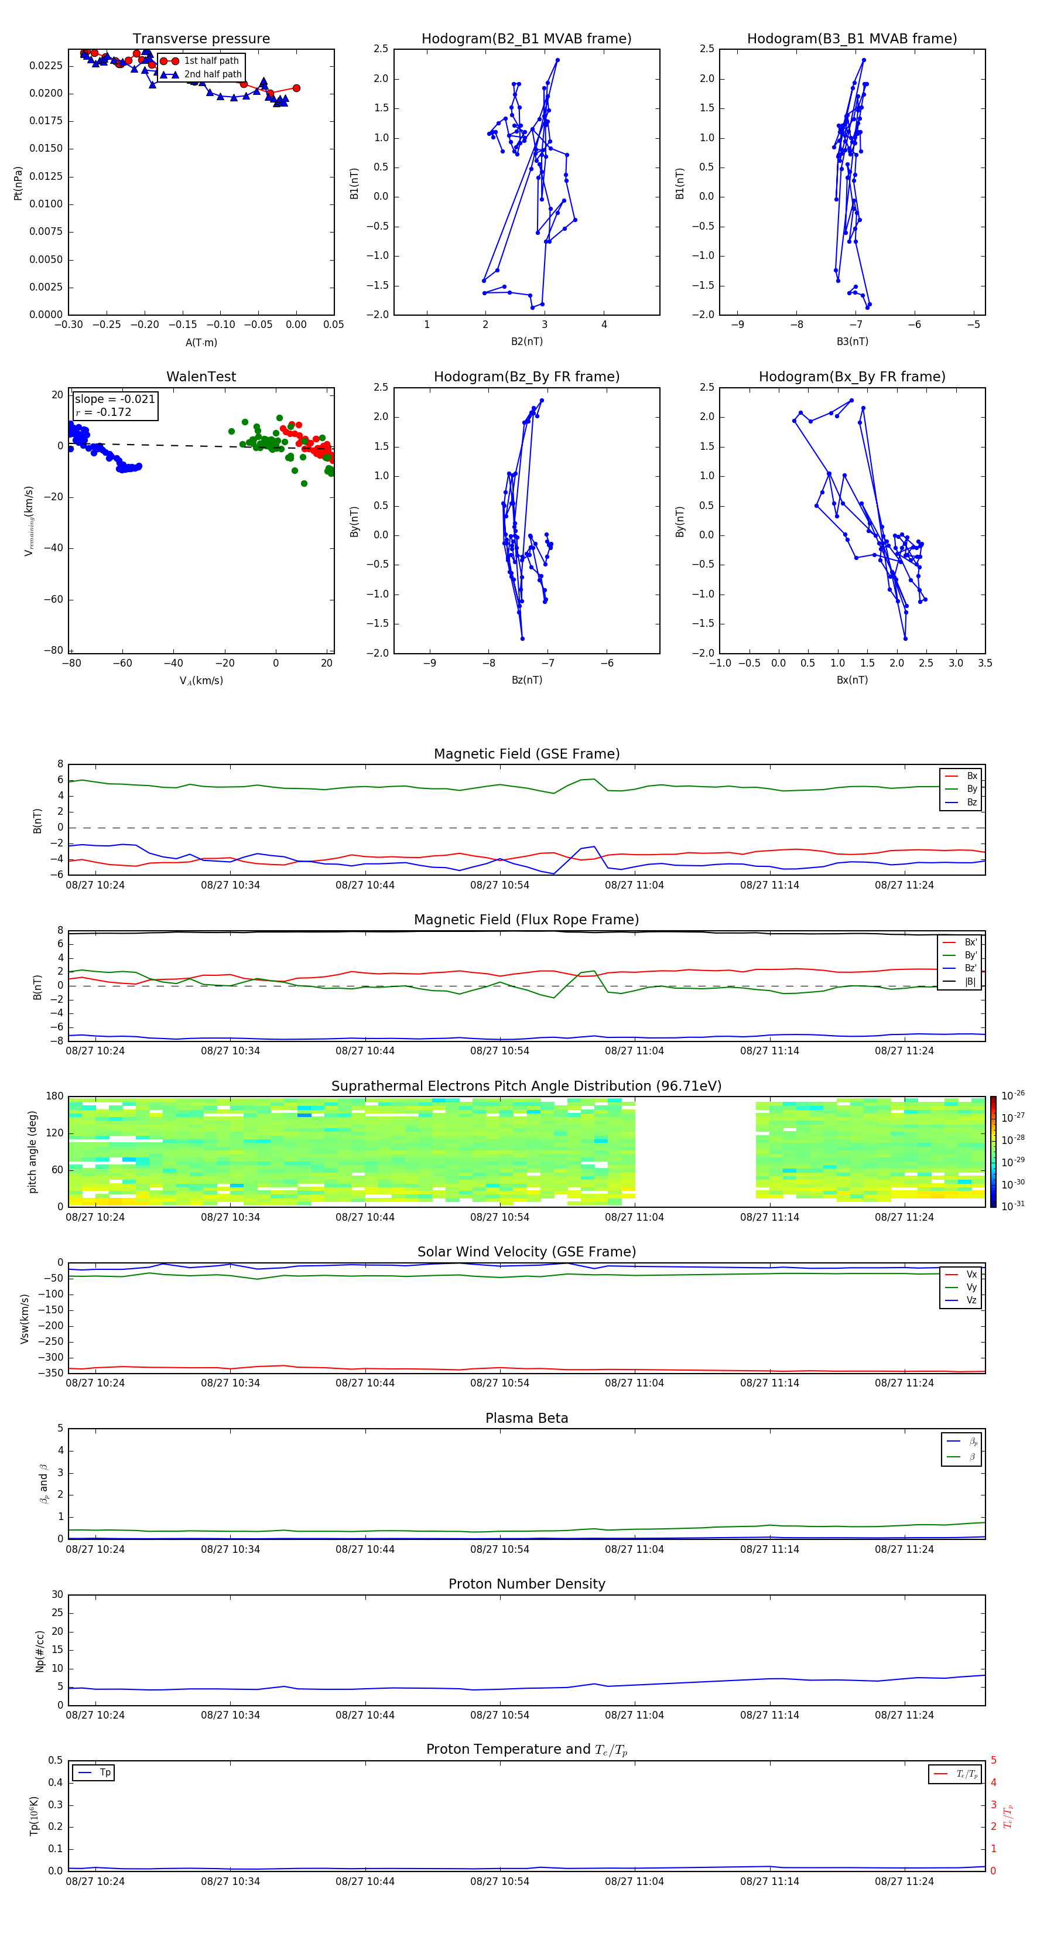Click the 'Tp' legend entry in temperature plot
Screen dimensions: 1054x1933
point(94,1773)
